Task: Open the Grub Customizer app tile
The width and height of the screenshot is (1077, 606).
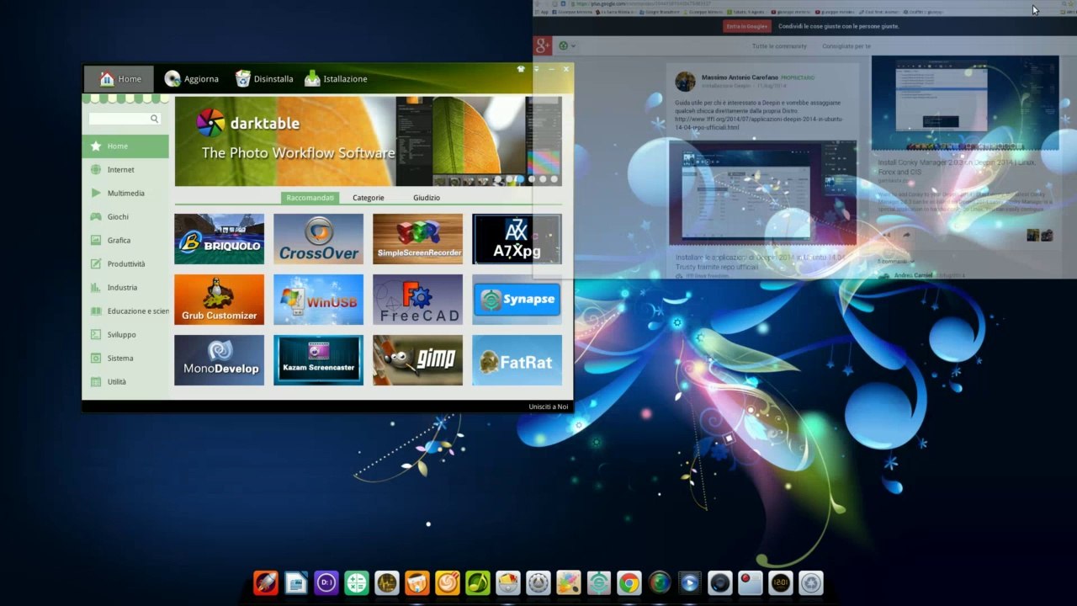Action: click(x=219, y=300)
